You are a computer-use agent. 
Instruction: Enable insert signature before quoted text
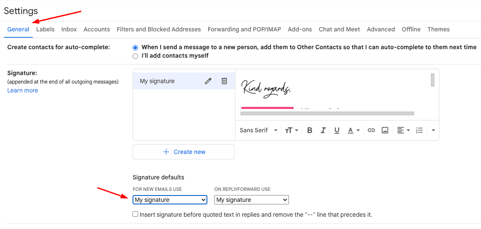[x=136, y=215]
